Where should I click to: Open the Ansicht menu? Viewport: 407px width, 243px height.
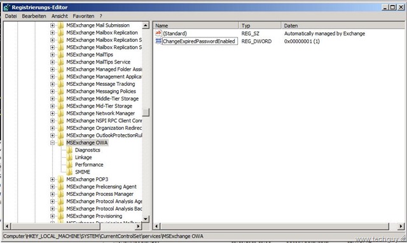(59, 16)
